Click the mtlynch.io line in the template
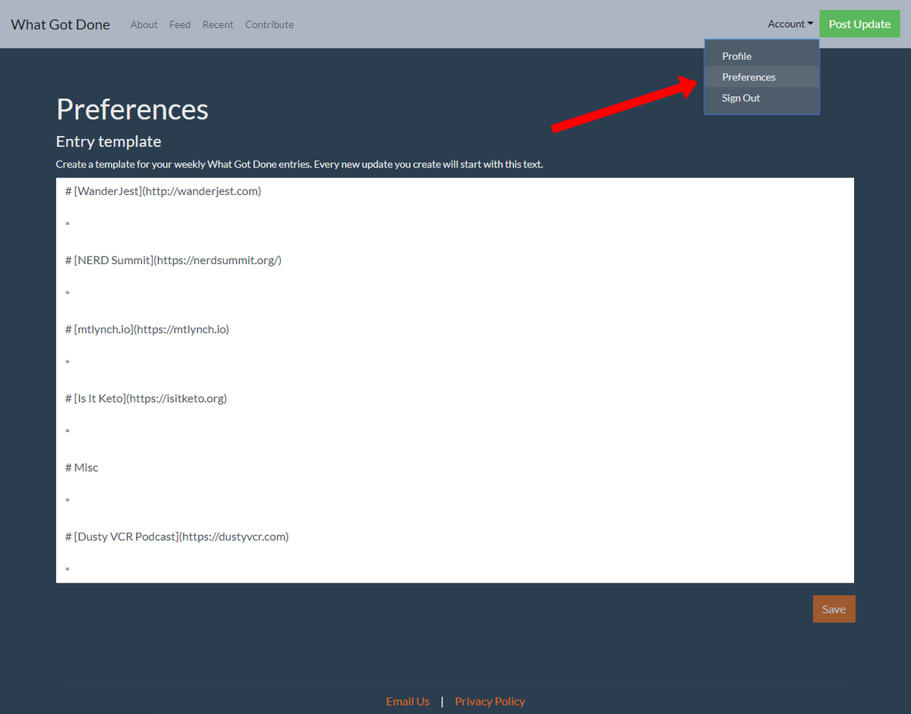 coord(147,329)
